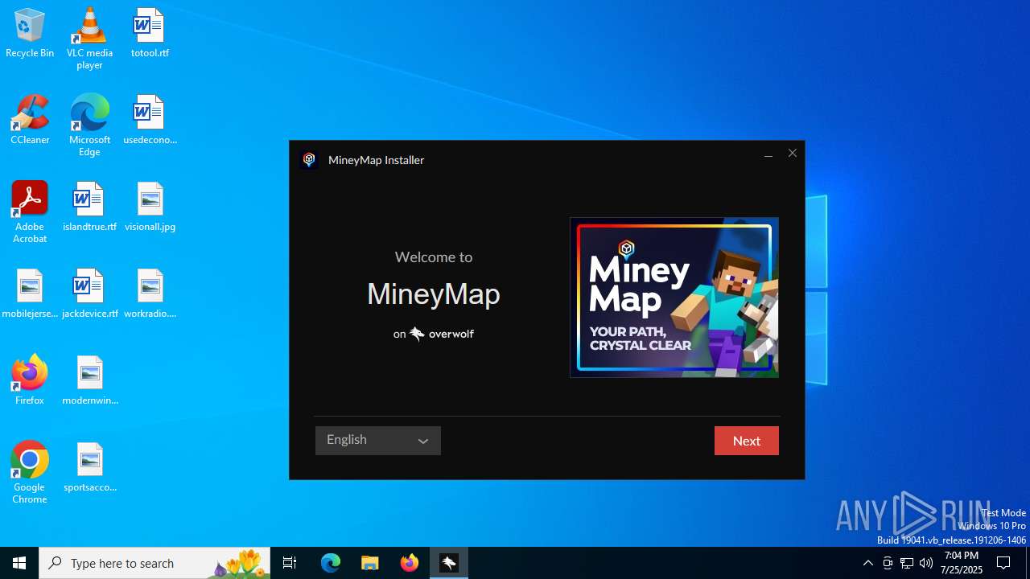
Task: Click the 'Welcome to' heading text
Action: [434, 257]
